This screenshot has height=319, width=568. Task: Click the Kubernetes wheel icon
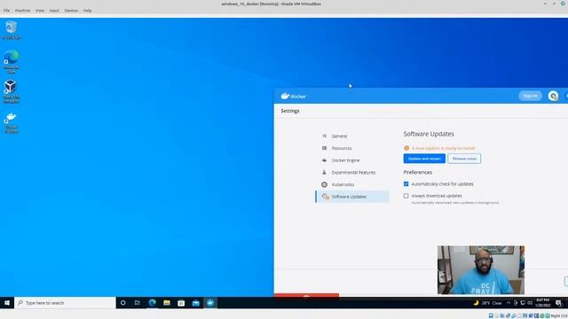coord(324,184)
